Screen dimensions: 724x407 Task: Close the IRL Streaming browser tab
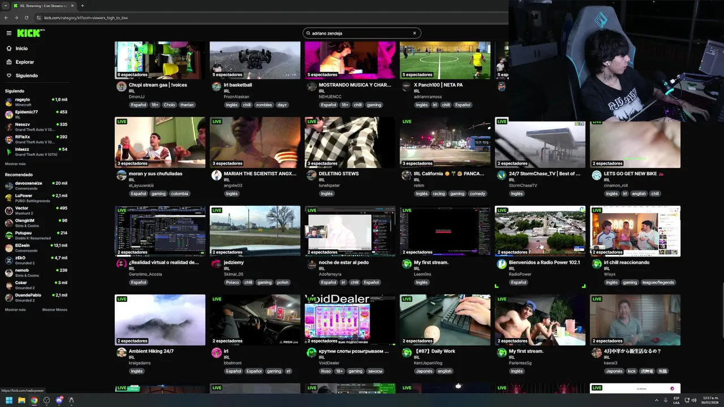pyautogui.click(x=72, y=6)
